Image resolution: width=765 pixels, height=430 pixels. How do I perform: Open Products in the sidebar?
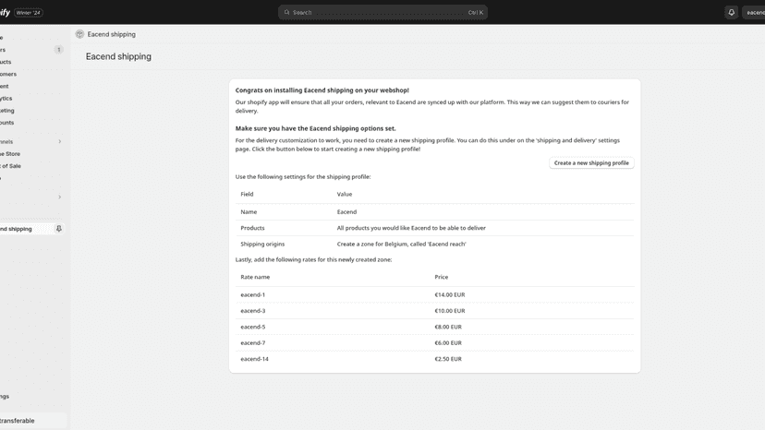(30, 62)
